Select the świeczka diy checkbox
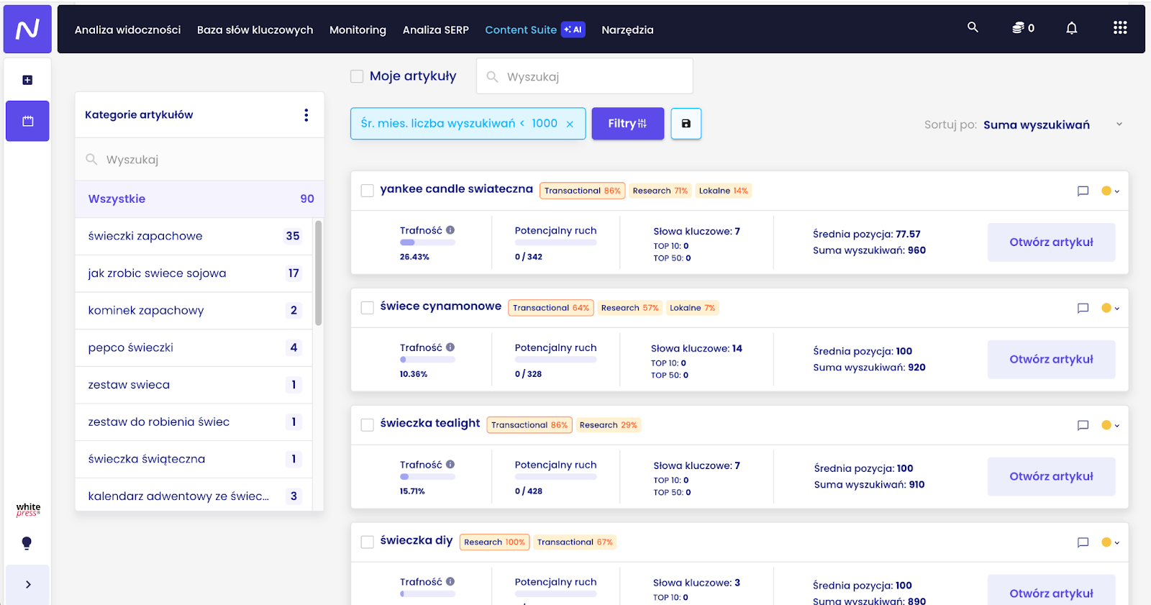Screen dimensions: 1151x605 367,542
